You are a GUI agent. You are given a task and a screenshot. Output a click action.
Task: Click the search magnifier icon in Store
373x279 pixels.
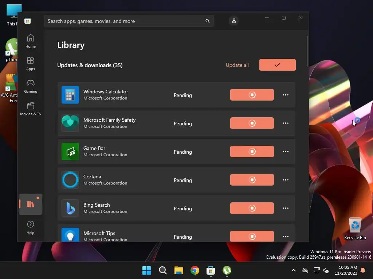[207, 21]
